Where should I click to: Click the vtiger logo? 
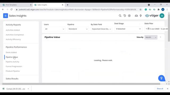[152, 16]
